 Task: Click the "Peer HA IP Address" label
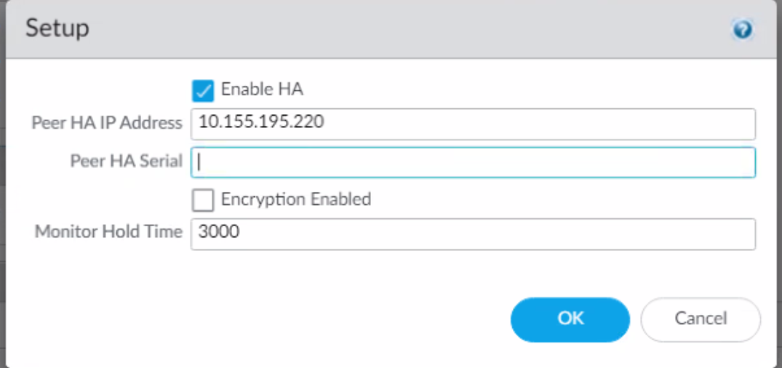click(107, 123)
